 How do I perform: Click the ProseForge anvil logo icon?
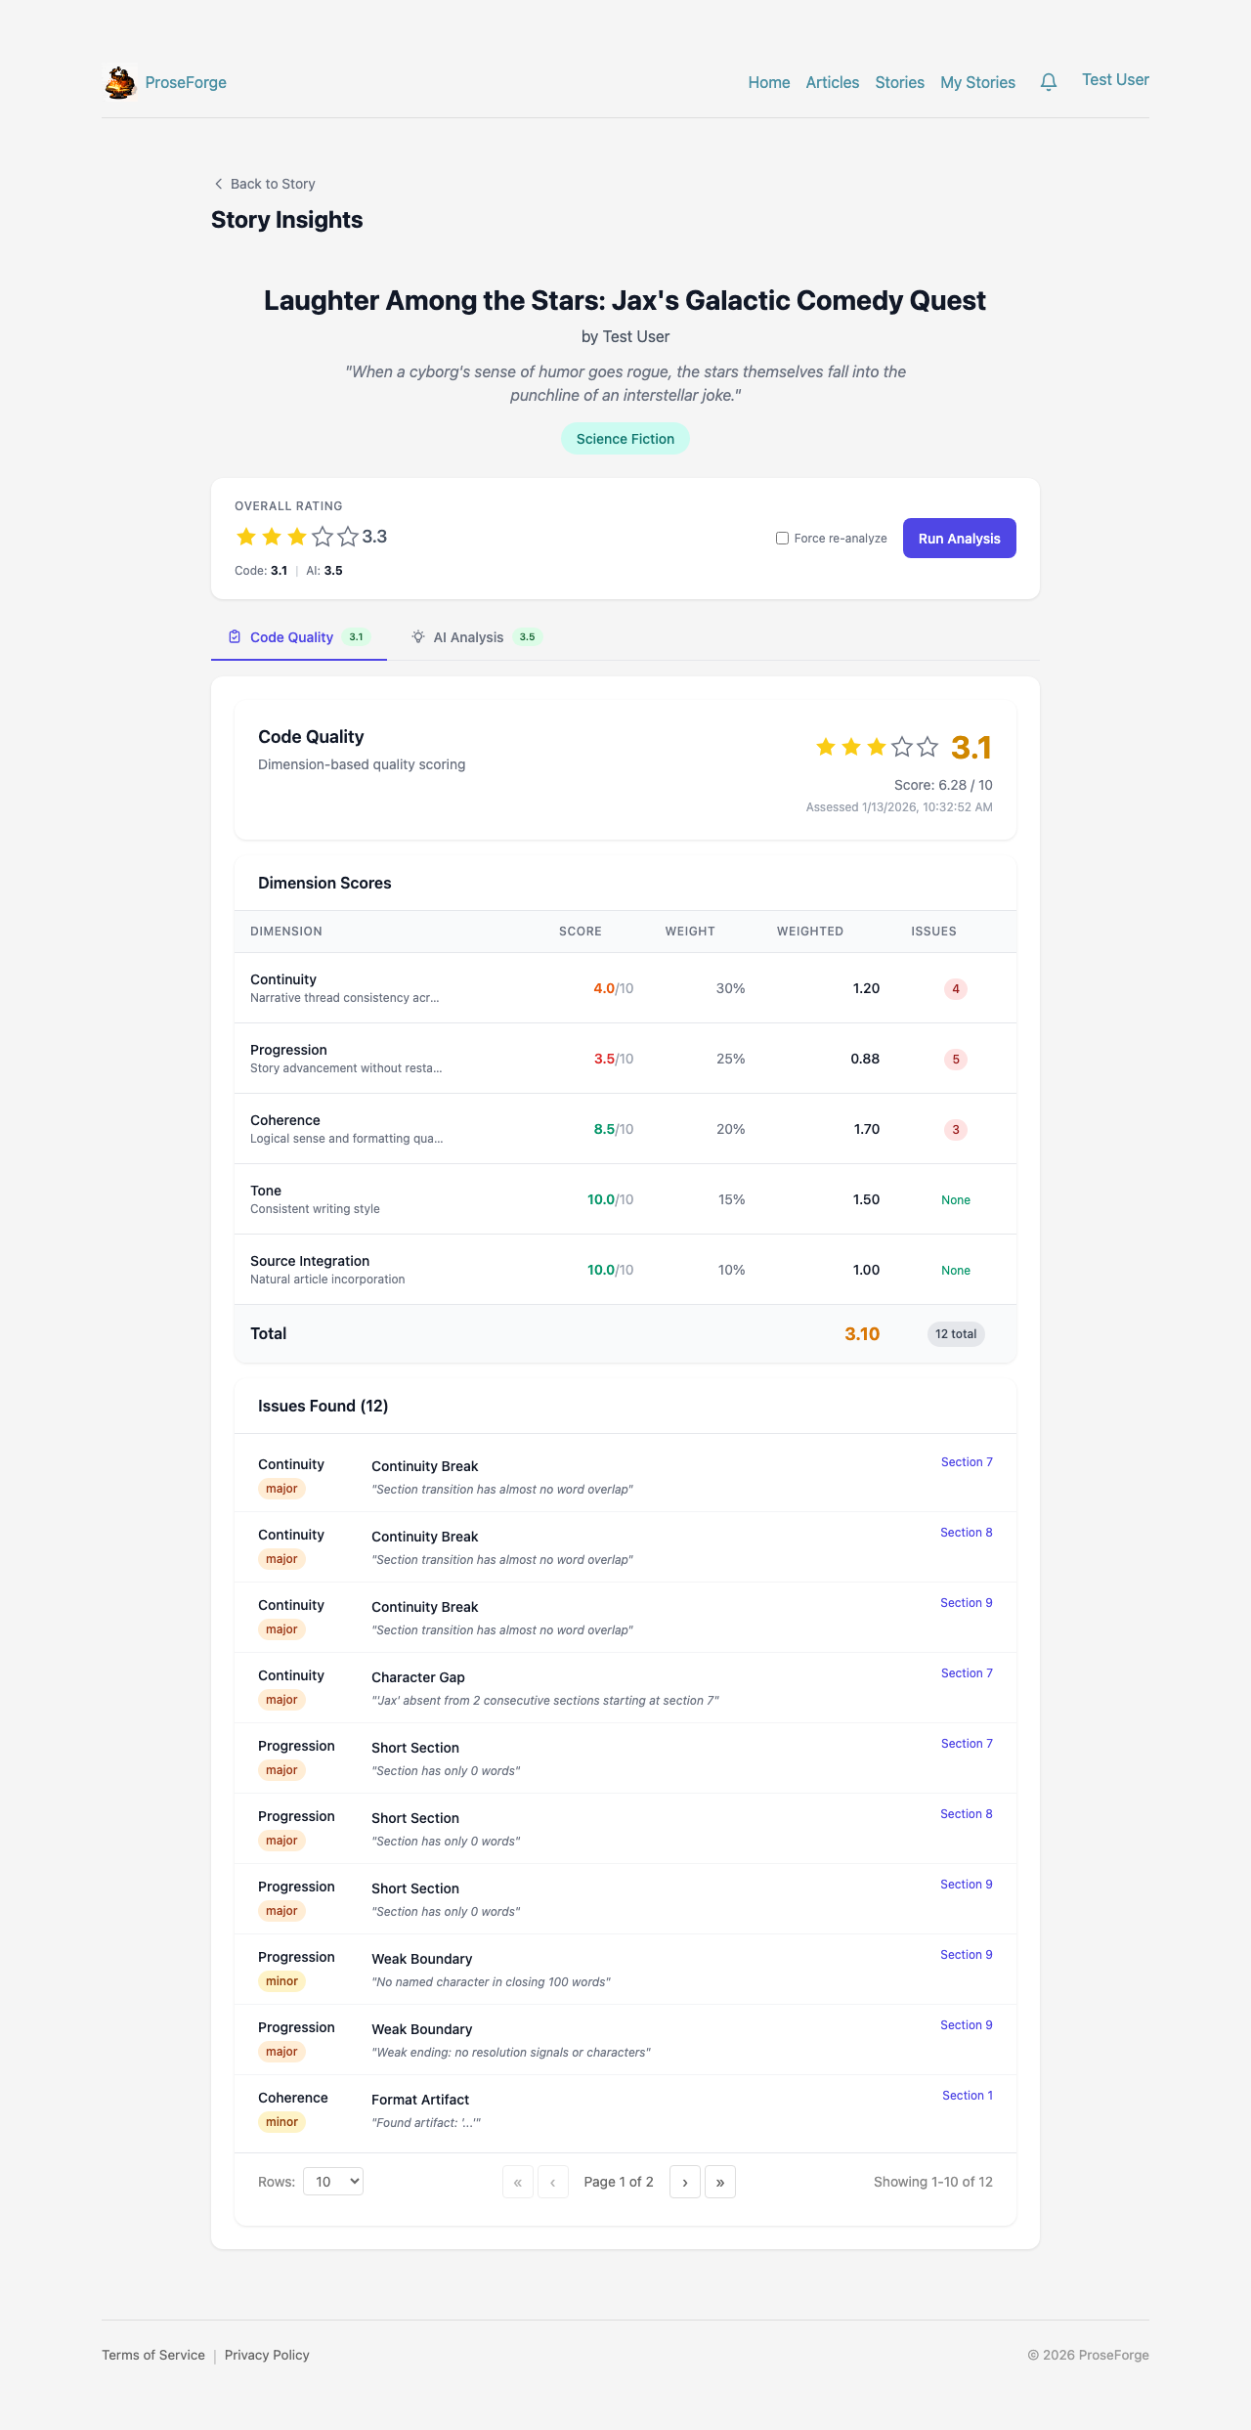(120, 83)
